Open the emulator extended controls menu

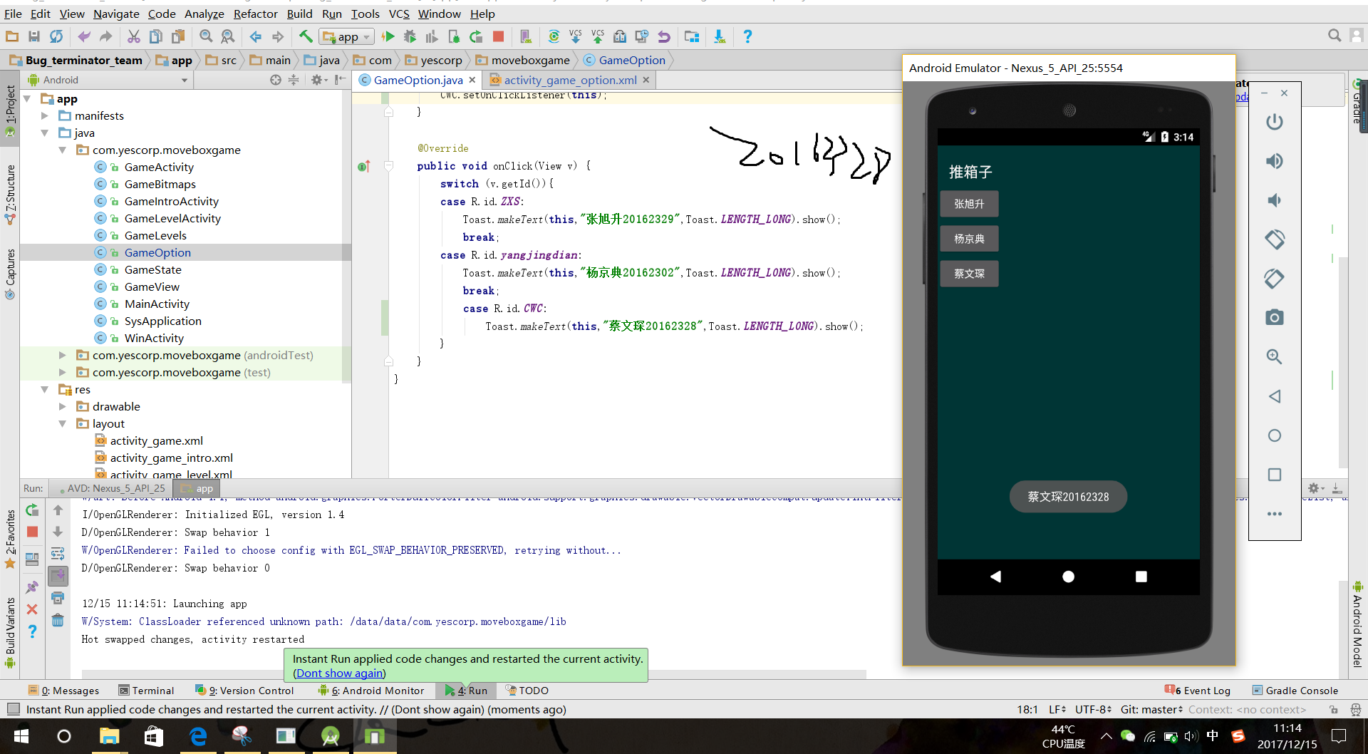1275,514
